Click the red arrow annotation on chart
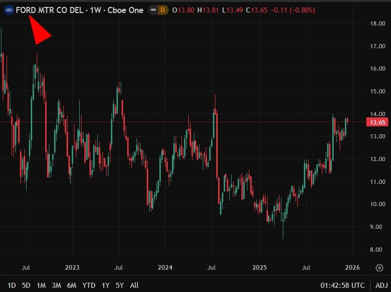This screenshot has width=391, height=292. (x=41, y=32)
